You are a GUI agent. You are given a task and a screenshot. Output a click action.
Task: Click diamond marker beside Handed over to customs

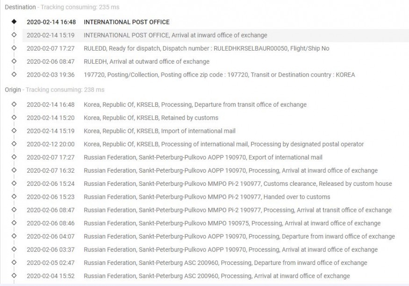pyautogui.click(x=14, y=196)
